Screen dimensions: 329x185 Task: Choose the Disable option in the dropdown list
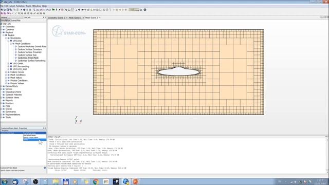point(34,139)
